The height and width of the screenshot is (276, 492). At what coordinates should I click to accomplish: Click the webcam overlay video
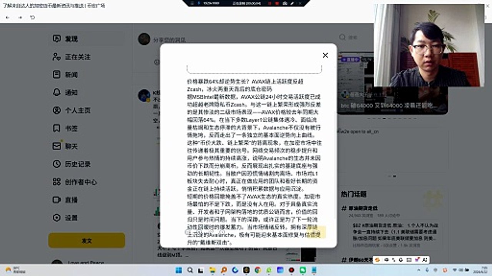(429, 45)
